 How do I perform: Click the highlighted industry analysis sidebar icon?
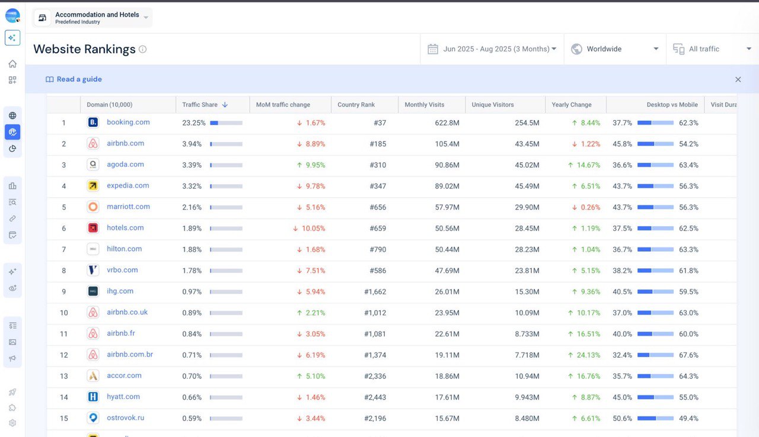(x=12, y=132)
